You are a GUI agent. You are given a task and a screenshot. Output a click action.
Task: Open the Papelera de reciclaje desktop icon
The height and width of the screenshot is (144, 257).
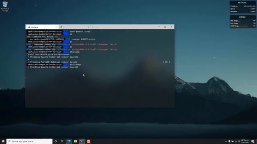pyautogui.click(x=5, y=6)
